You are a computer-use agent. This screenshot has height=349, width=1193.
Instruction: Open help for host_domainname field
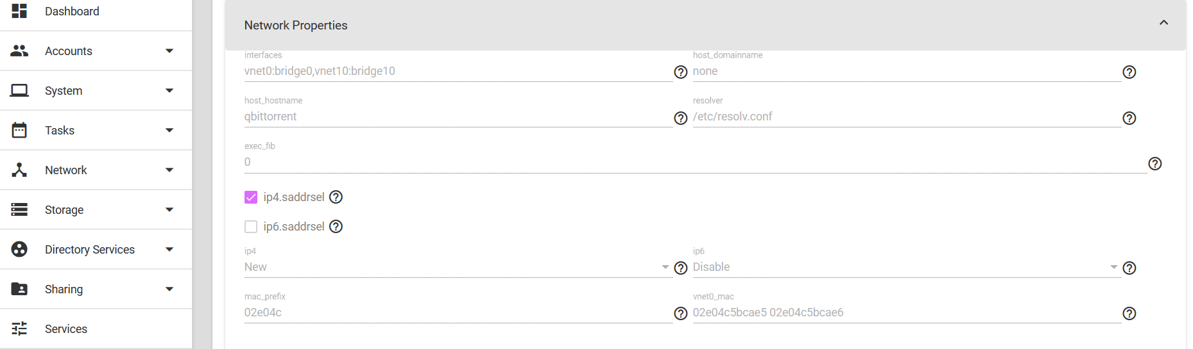[1129, 72]
